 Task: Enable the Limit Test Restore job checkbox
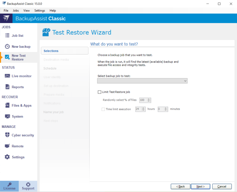click(x=99, y=92)
